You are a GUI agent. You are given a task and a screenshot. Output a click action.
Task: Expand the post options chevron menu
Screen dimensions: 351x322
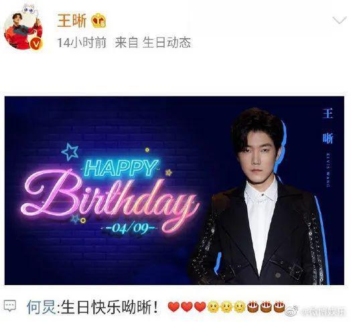340,21
